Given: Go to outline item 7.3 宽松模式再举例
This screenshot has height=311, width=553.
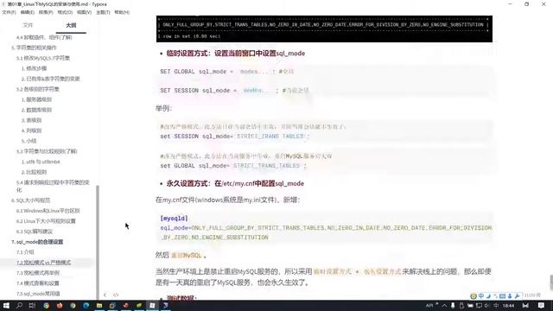Looking at the screenshot, I should pyautogui.click(x=38, y=273).
